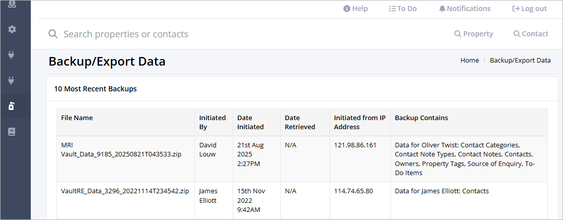
Task: Click the second plug sidebar icon
Action: click(x=11, y=81)
